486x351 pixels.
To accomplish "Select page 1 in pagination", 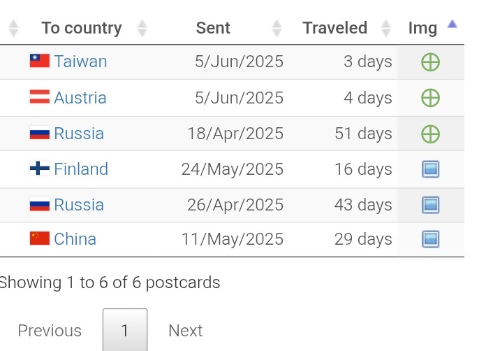I will [125, 330].
